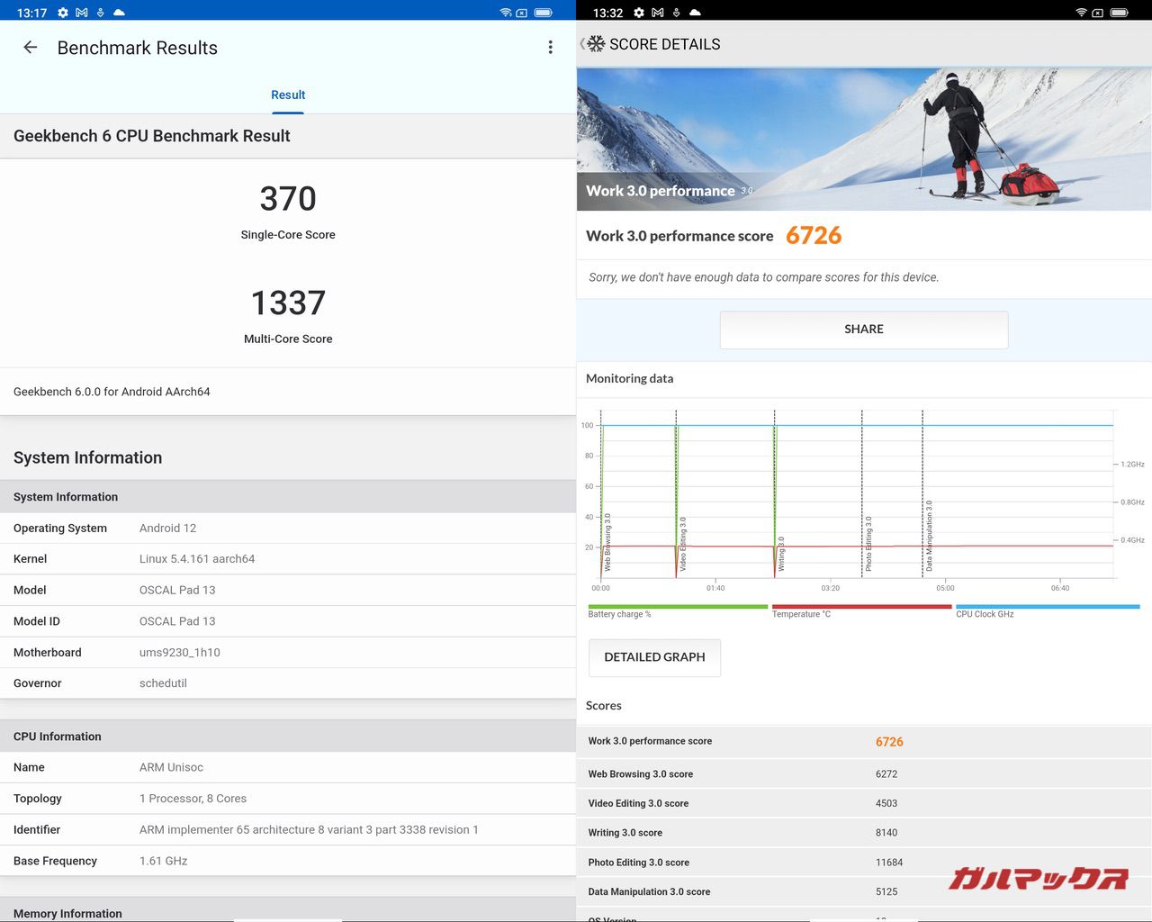Image resolution: width=1152 pixels, height=922 pixels.
Task: Tap the Gmail icon in right status bar
Action: click(657, 13)
